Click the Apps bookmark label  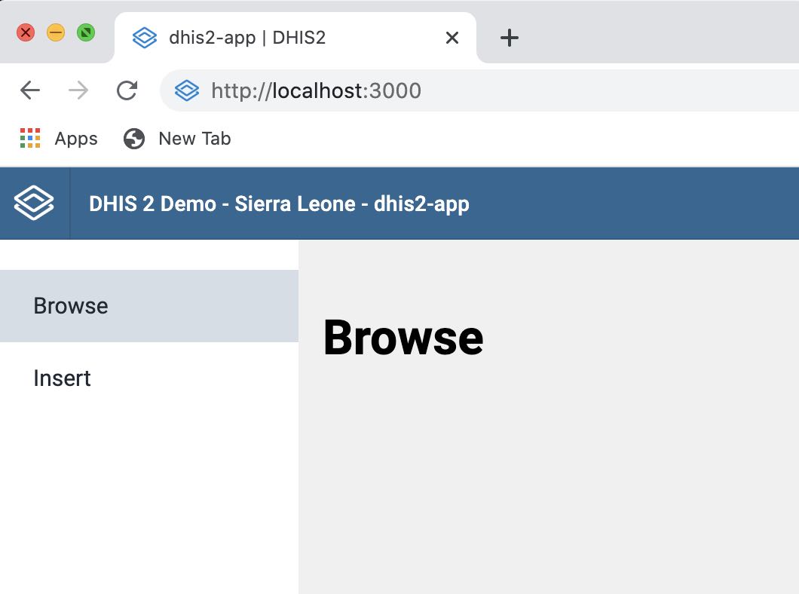76,139
